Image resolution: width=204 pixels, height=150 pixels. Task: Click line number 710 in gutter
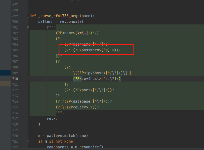(15, 79)
